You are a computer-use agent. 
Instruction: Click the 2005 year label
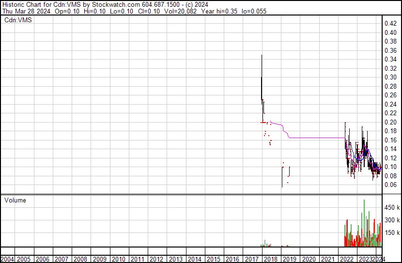pyautogui.click(x=24, y=259)
